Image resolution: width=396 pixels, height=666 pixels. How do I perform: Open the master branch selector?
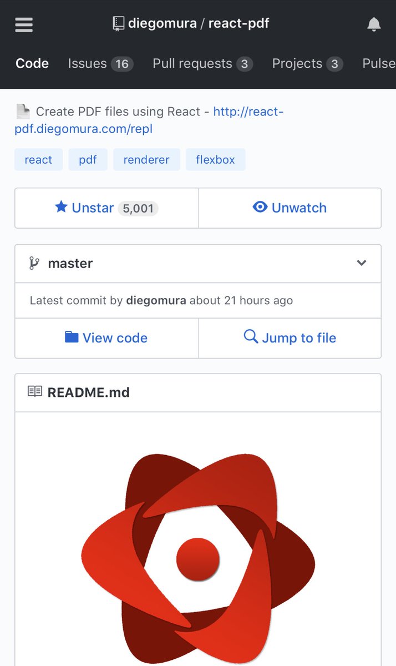click(x=198, y=263)
